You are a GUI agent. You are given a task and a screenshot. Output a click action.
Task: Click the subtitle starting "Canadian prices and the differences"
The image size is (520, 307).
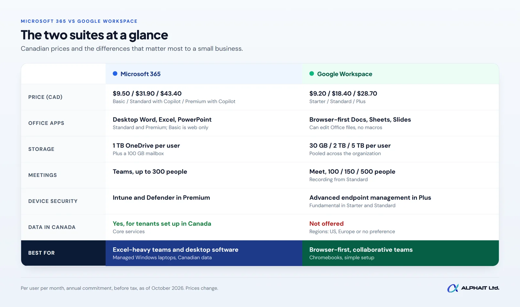(x=132, y=49)
